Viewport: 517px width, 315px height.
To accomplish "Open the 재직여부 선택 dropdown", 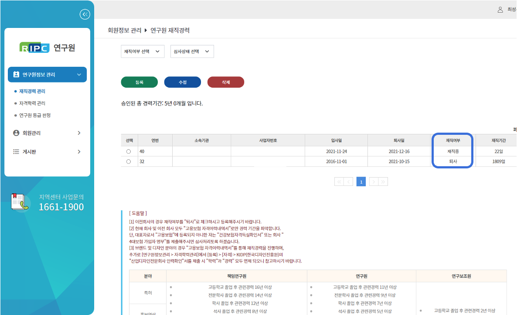I will (x=143, y=51).
